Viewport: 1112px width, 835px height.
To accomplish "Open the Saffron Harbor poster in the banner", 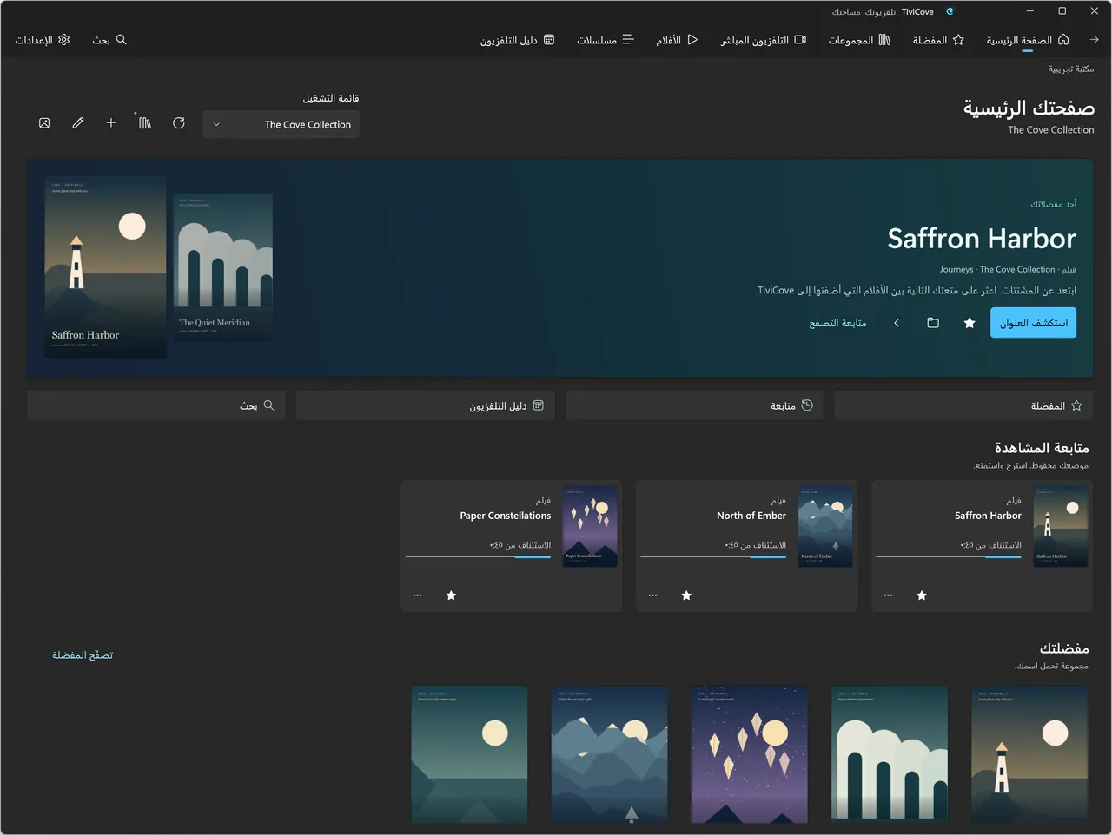I will tap(105, 267).
